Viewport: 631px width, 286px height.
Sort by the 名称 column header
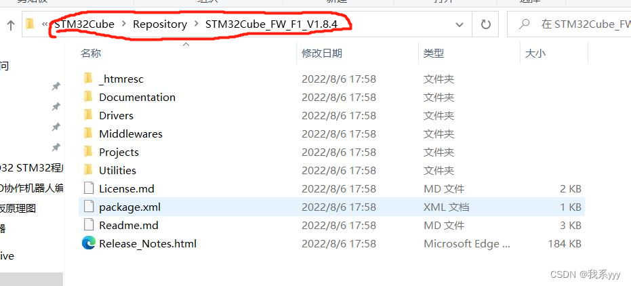click(91, 53)
